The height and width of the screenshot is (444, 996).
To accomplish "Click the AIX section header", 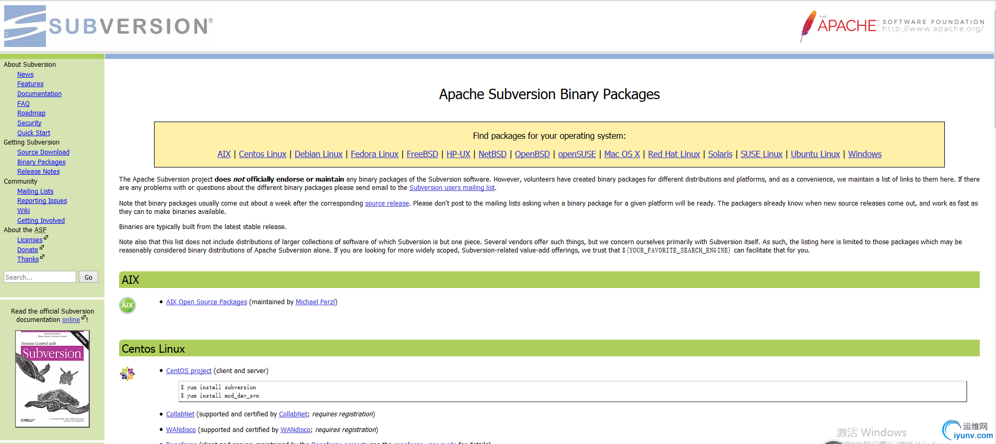I will tap(549, 280).
